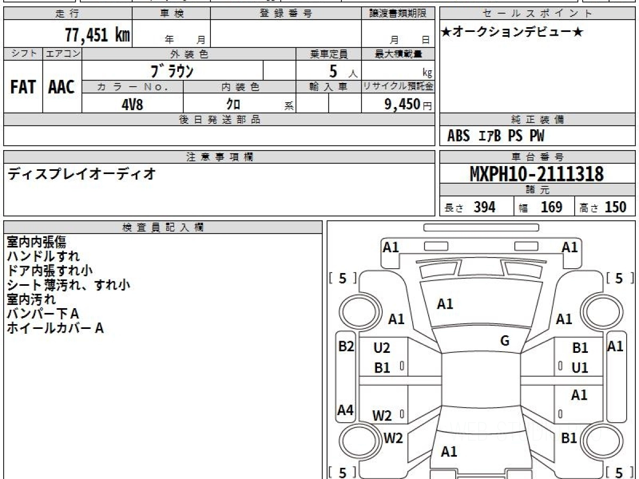Select the height value 高さ 150
This screenshot has width=639, height=479.
603,207
